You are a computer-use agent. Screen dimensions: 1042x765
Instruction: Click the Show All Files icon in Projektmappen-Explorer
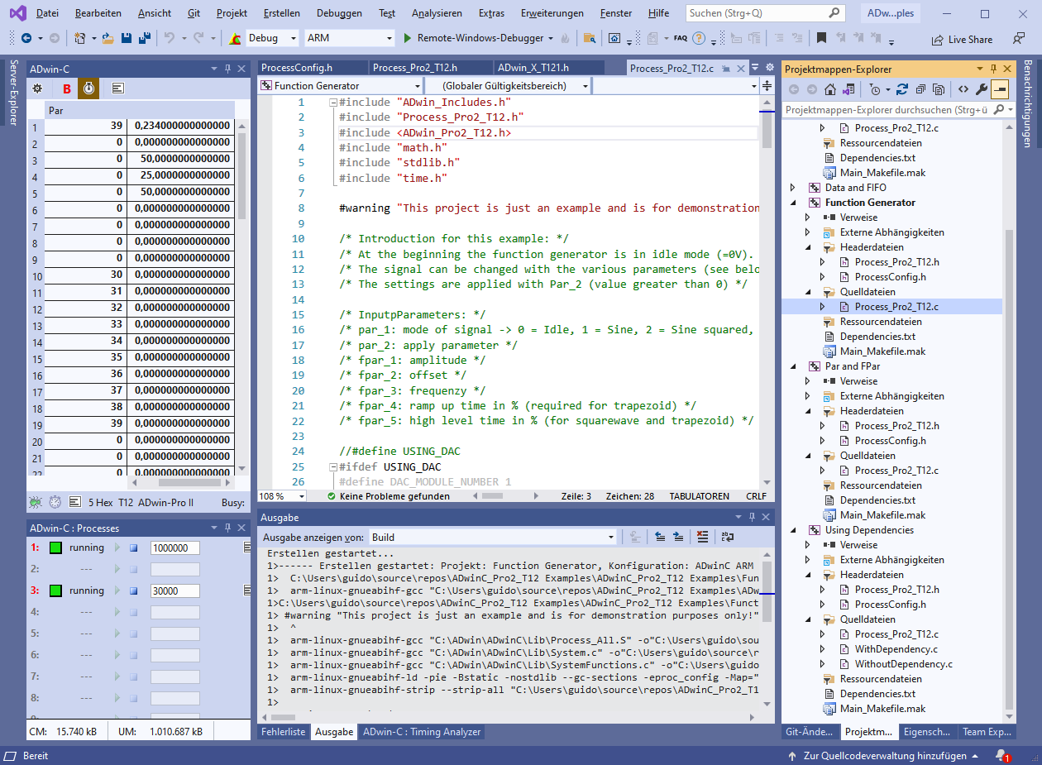point(939,89)
